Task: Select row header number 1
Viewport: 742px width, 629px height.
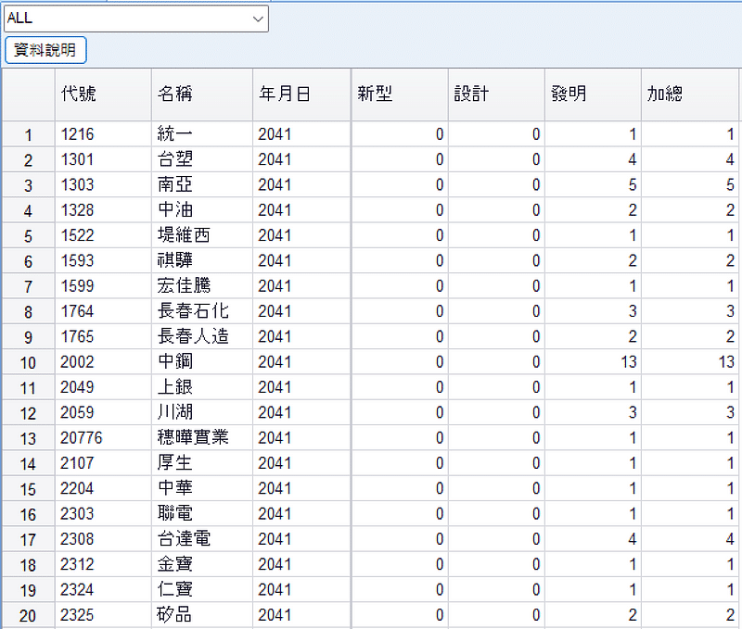Action: pyautogui.click(x=29, y=134)
